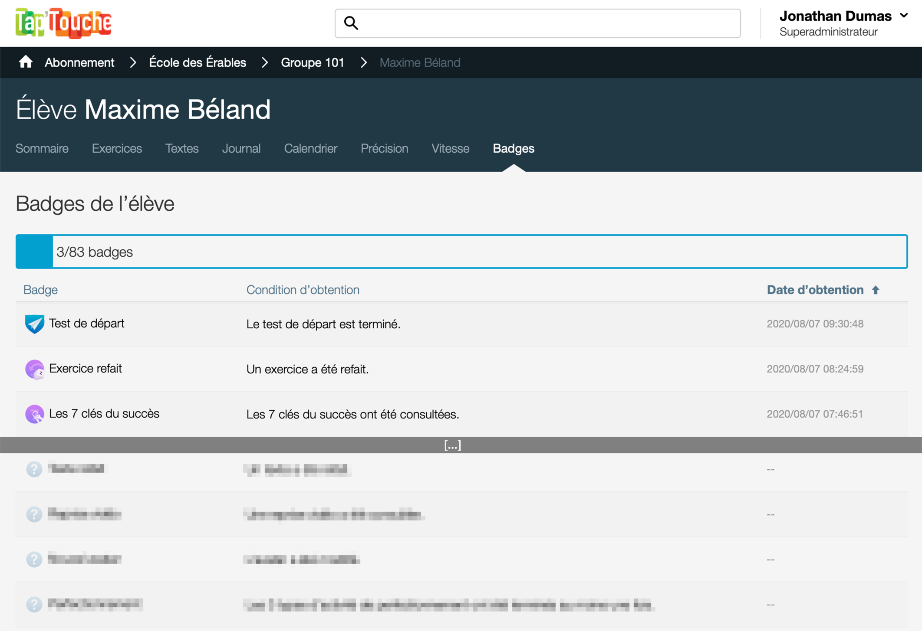
Task: Click the search magnifier icon
Action: point(351,23)
